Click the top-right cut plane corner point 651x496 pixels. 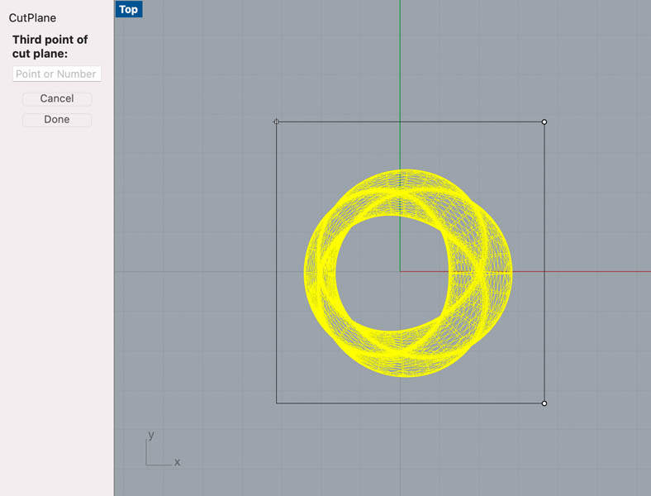coord(544,122)
